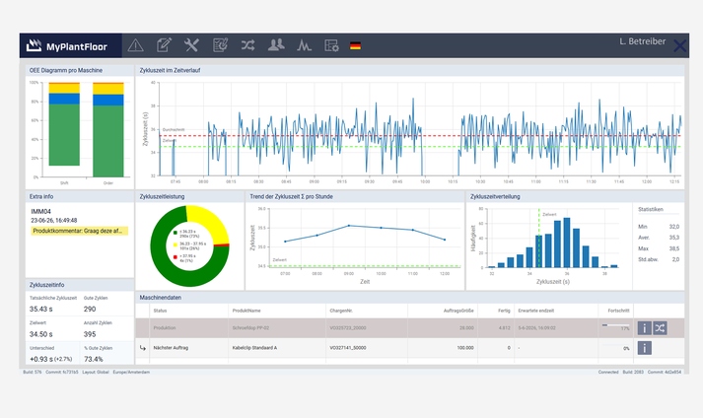Click the 09:00 point on the trend line
The height and width of the screenshot is (418, 703).
(x=349, y=226)
